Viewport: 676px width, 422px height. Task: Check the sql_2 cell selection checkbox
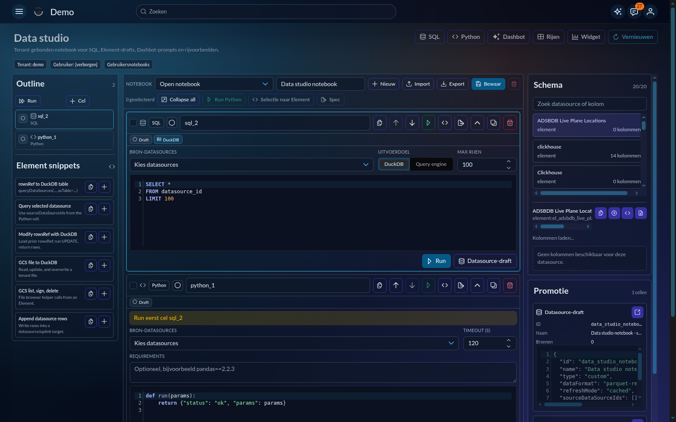point(133,123)
